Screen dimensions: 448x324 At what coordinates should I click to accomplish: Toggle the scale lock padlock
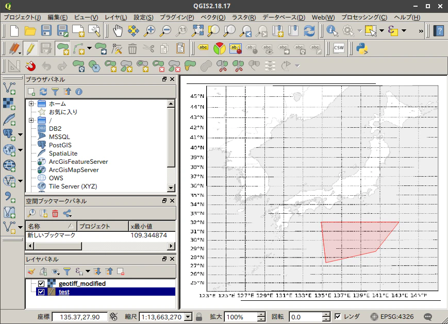(199, 317)
